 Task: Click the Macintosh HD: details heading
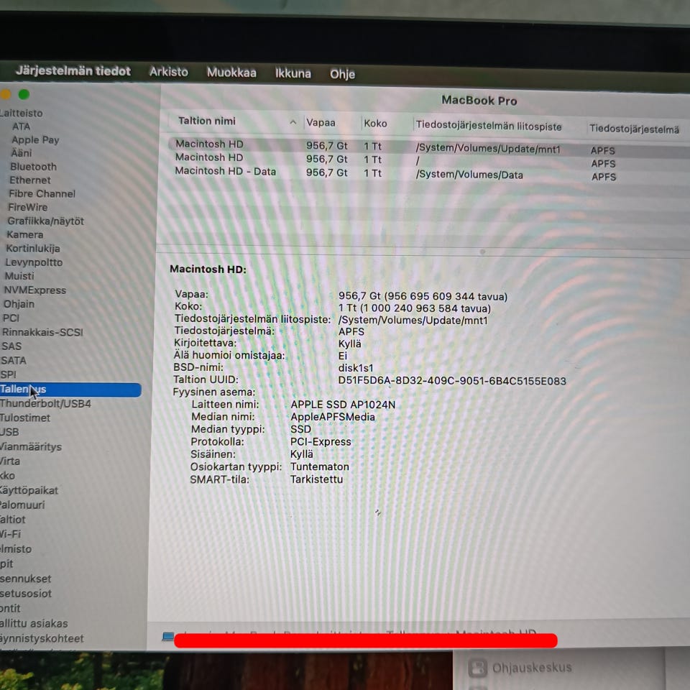208,270
